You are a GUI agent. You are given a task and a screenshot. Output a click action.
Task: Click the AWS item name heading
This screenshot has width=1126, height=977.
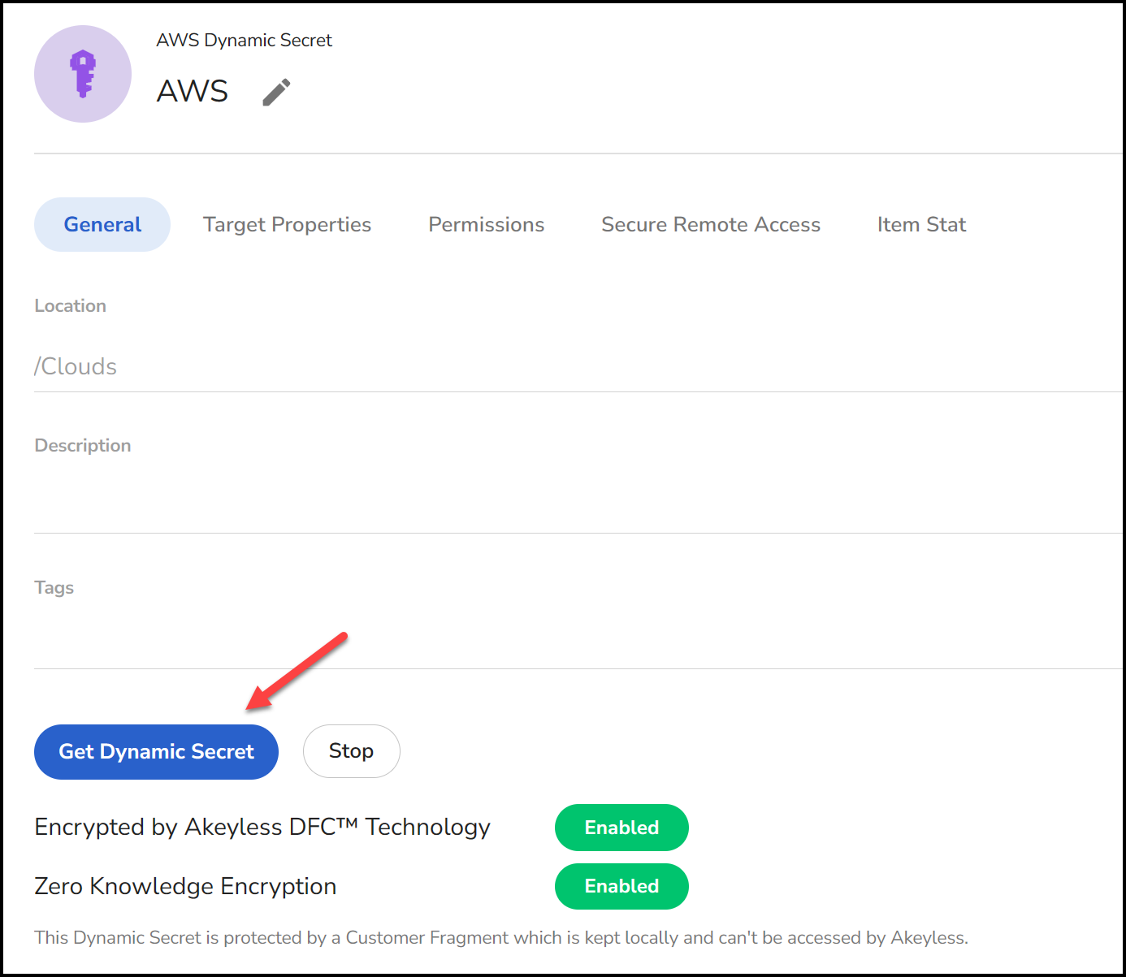point(193,91)
